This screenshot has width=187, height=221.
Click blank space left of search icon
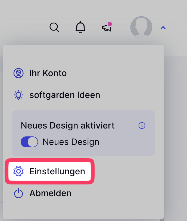click(24, 27)
